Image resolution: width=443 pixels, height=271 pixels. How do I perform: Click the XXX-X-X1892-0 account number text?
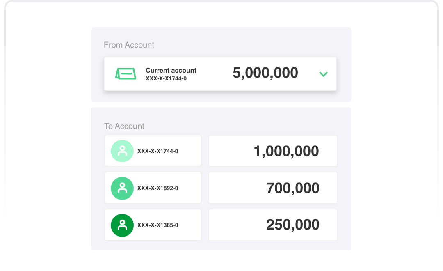pos(158,188)
